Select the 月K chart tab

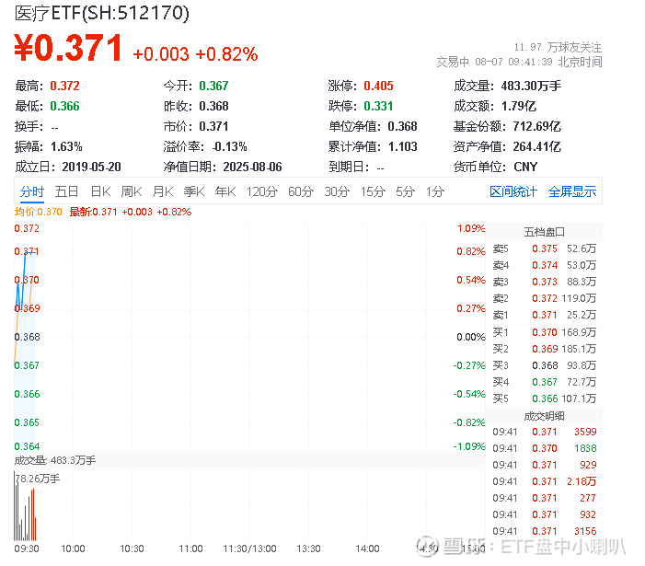coord(163,191)
